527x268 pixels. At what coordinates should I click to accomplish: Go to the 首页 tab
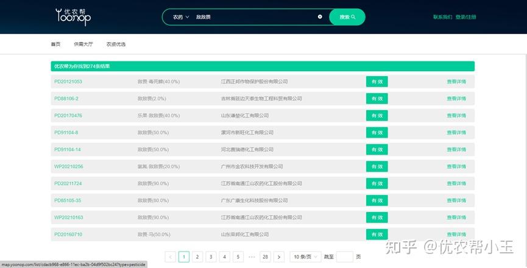coord(56,44)
